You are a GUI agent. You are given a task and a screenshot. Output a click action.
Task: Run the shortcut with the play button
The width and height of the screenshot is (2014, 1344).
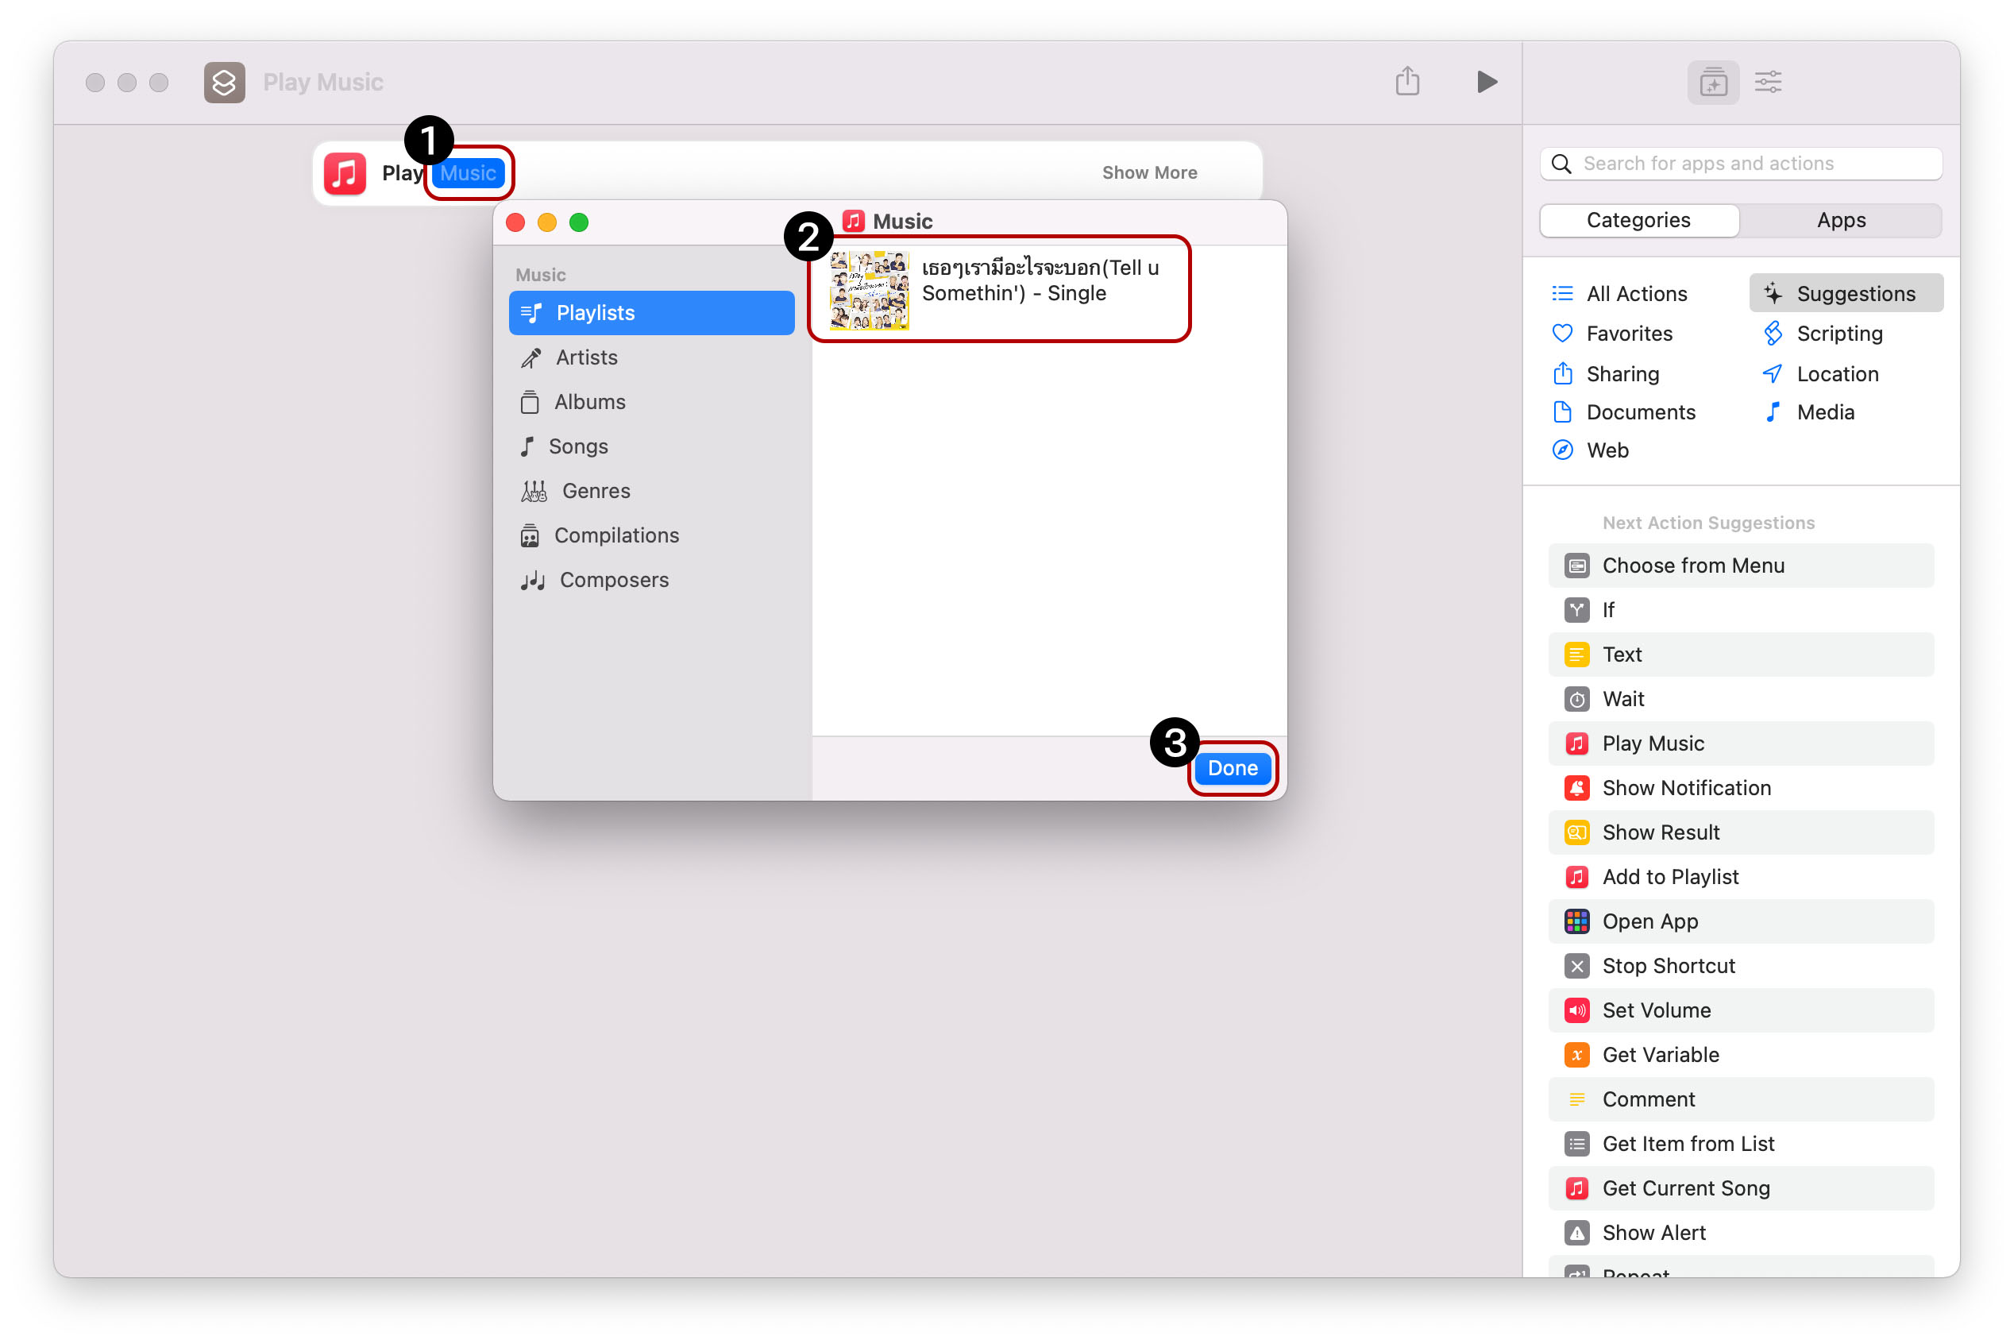click(x=1486, y=82)
